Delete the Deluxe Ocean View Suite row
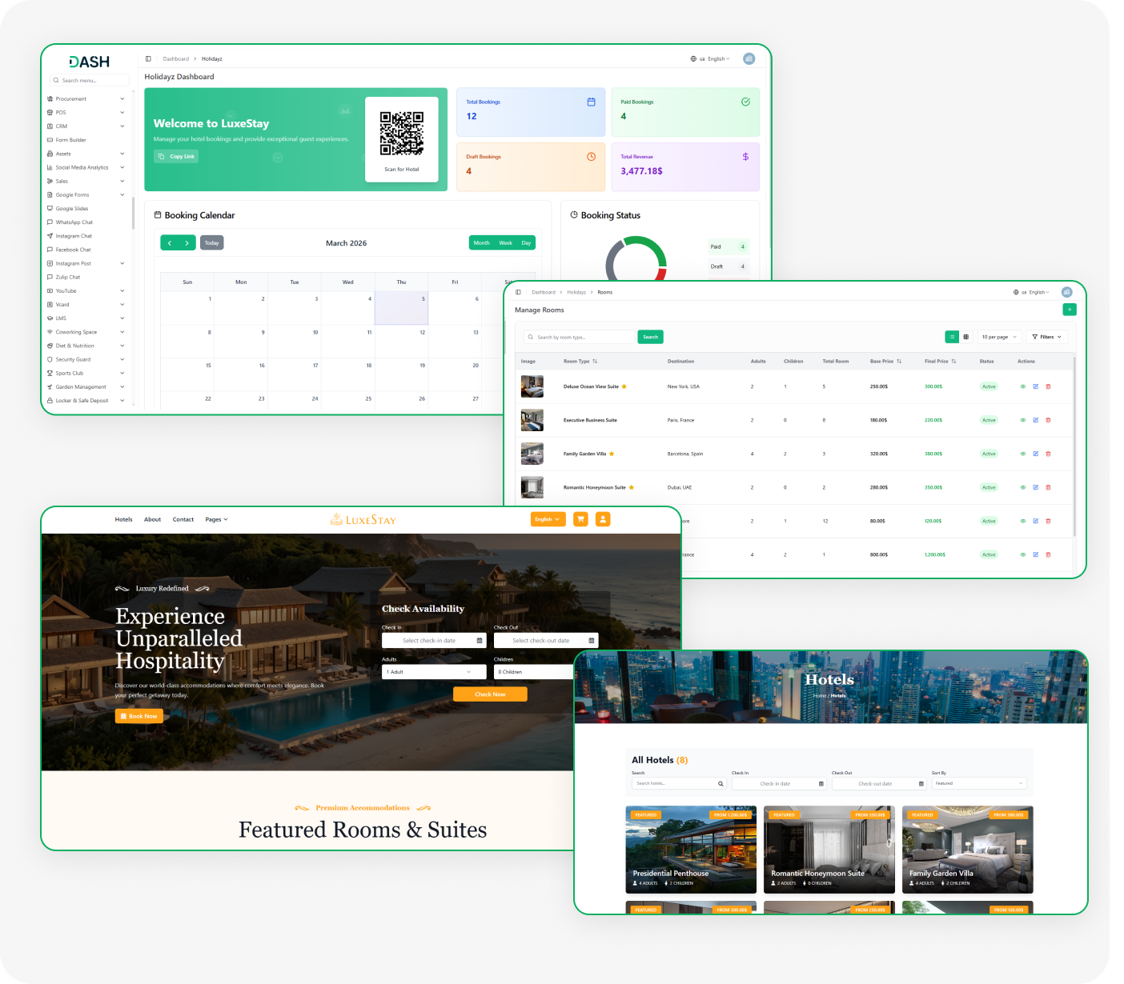The height and width of the screenshot is (984, 1124). (1048, 386)
